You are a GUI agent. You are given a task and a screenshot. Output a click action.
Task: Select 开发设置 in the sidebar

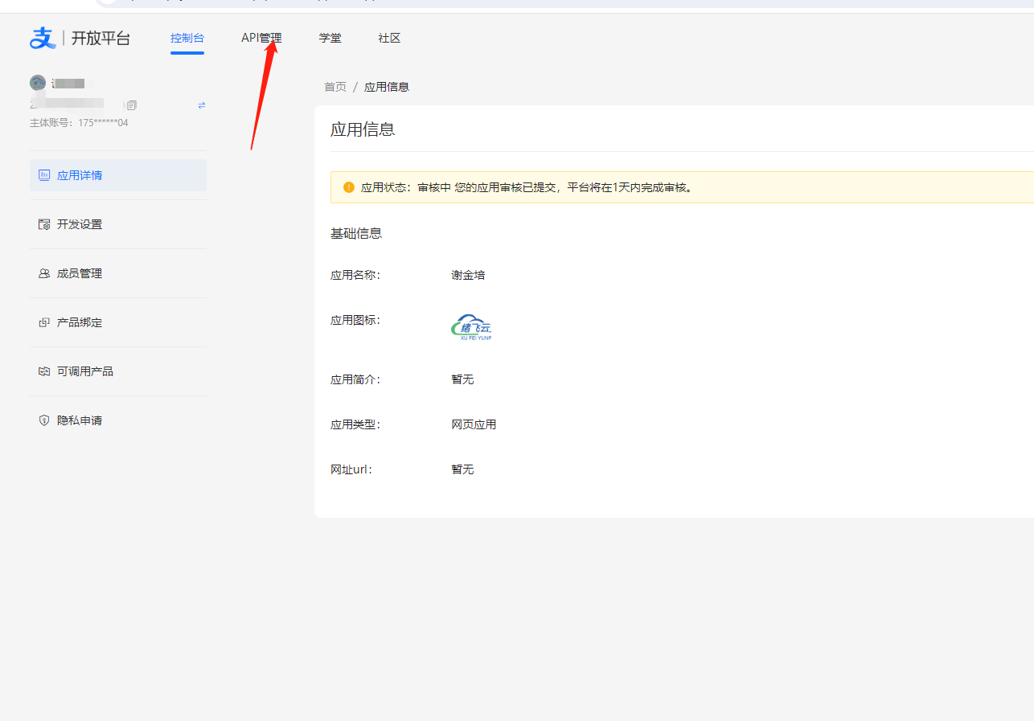[x=80, y=224]
